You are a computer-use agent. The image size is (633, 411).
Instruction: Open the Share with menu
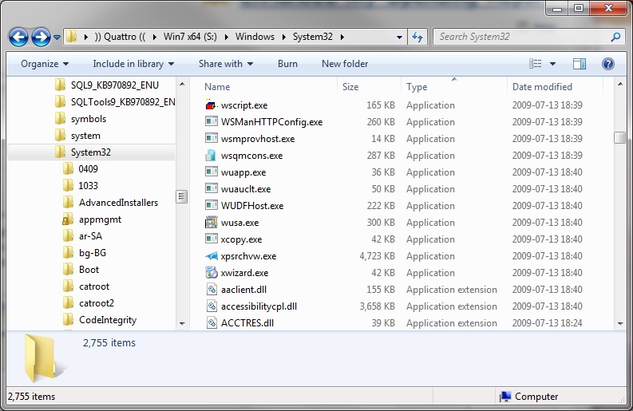tap(226, 64)
